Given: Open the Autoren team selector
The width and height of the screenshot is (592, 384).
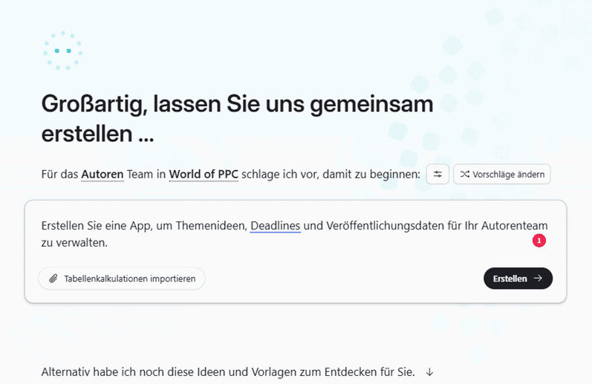Looking at the screenshot, I should point(103,175).
